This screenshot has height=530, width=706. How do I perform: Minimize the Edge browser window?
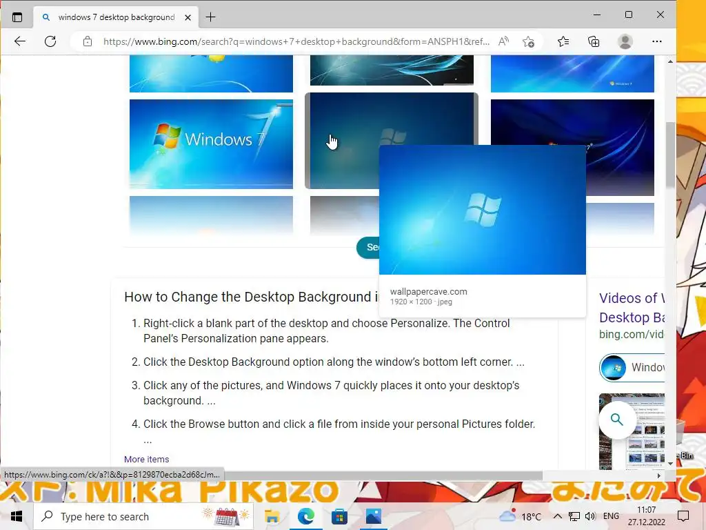click(x=597, y=15)
